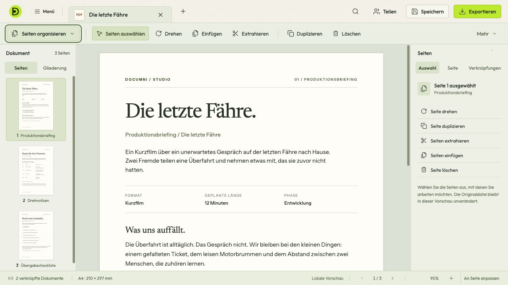Go to next page arrow

(393, 278)
